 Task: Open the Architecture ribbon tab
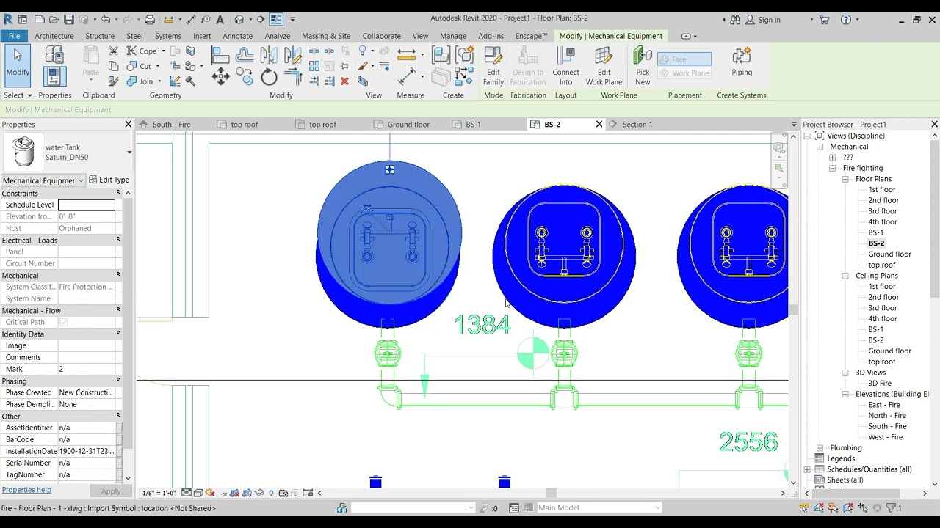54,36
